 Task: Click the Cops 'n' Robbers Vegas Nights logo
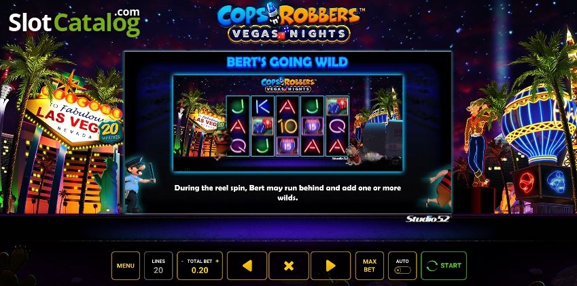pos(289,22)
